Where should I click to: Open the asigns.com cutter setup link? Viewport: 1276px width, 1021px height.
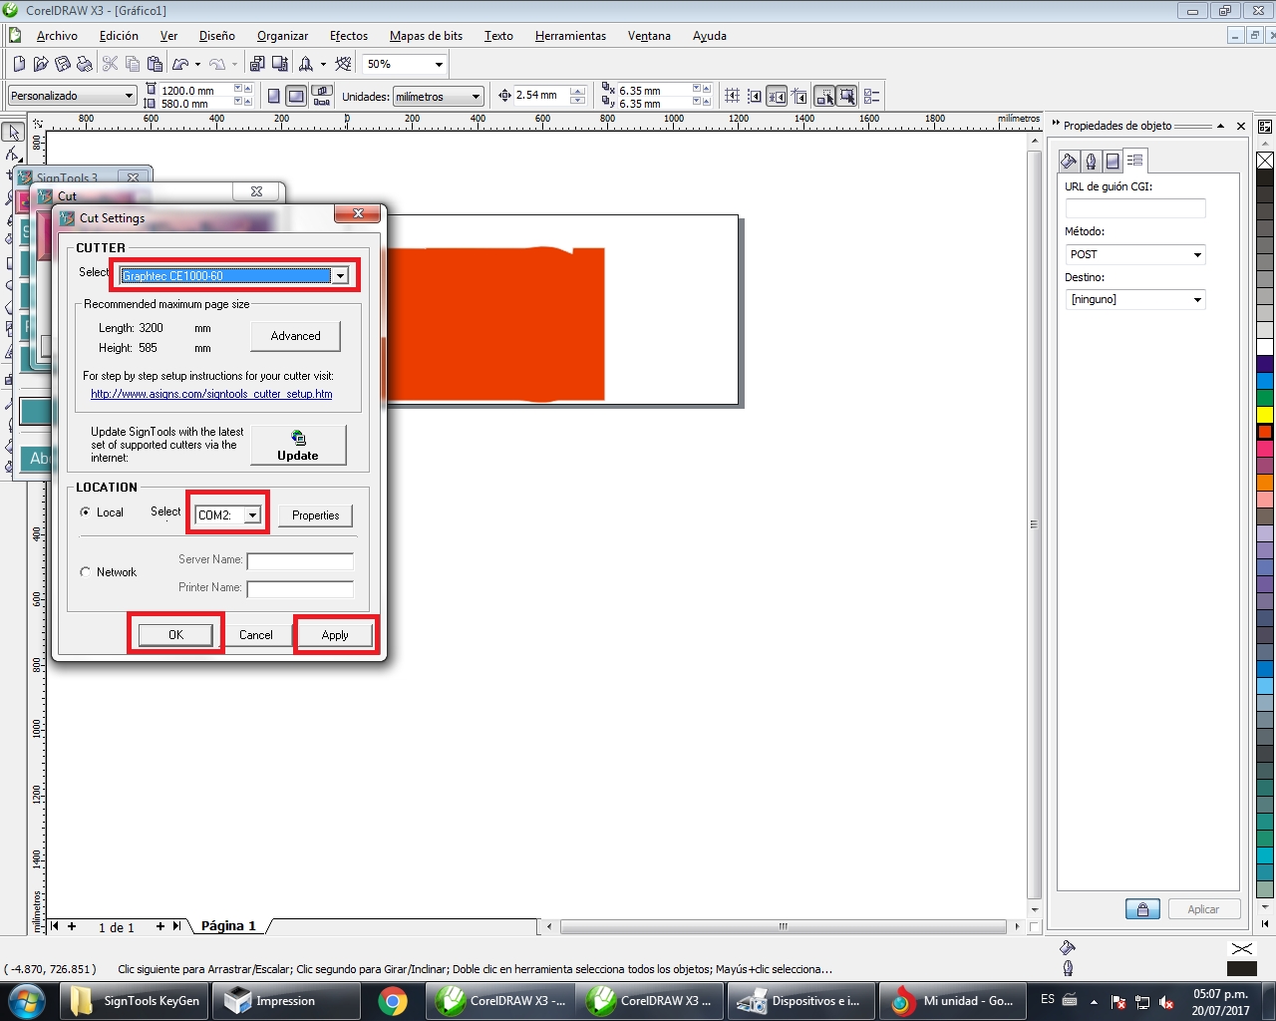coord(211,394)
